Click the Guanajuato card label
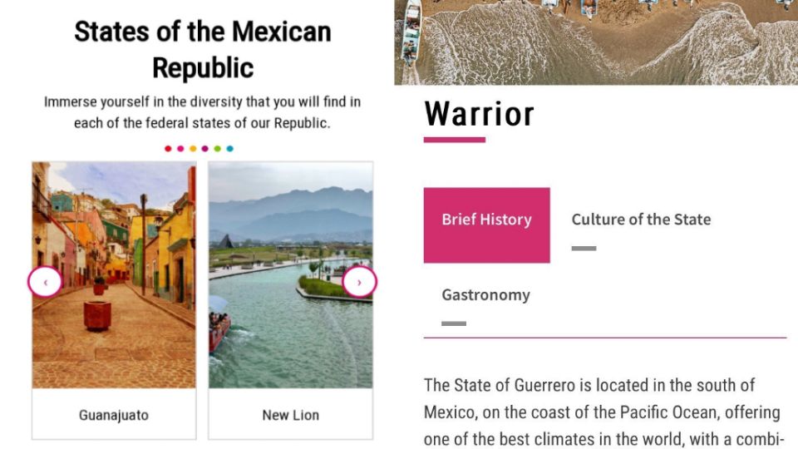The height and width of the screenshot is (449, 798). (x=114, y=415)
